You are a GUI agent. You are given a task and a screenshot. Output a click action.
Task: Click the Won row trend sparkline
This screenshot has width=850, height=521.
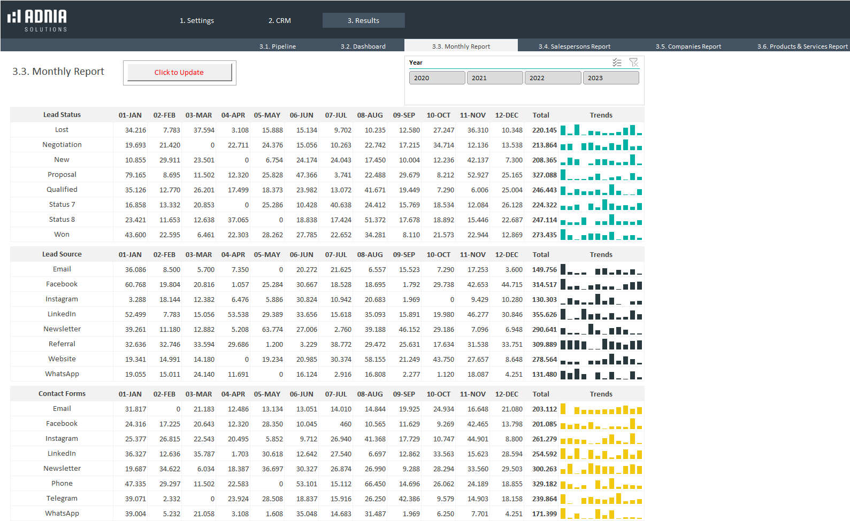(601, 235)
